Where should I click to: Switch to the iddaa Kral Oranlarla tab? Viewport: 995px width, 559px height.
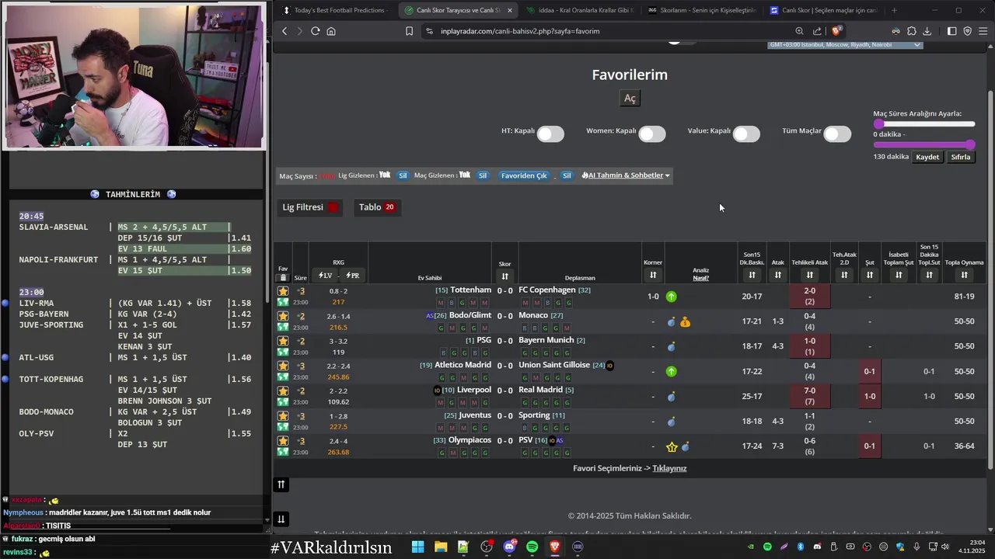pos(579,10)
